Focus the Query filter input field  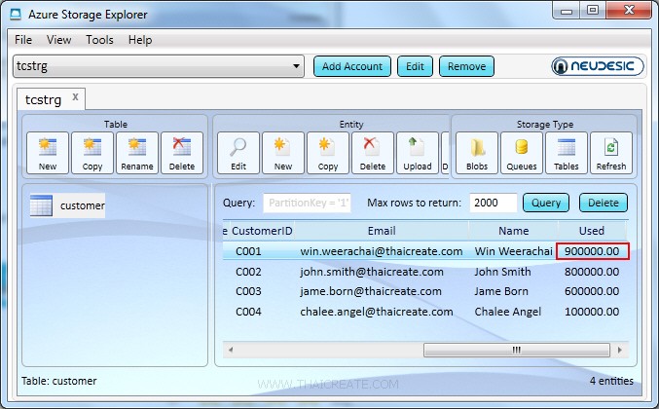tap(308, 203)
